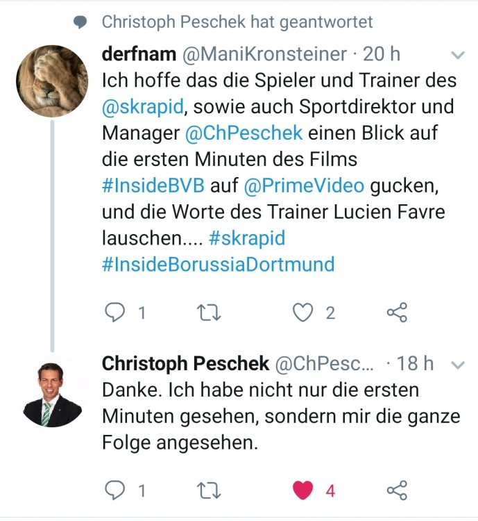
Task: Expand the options menu on Peschek's reply
Action: tap(458, 364)
